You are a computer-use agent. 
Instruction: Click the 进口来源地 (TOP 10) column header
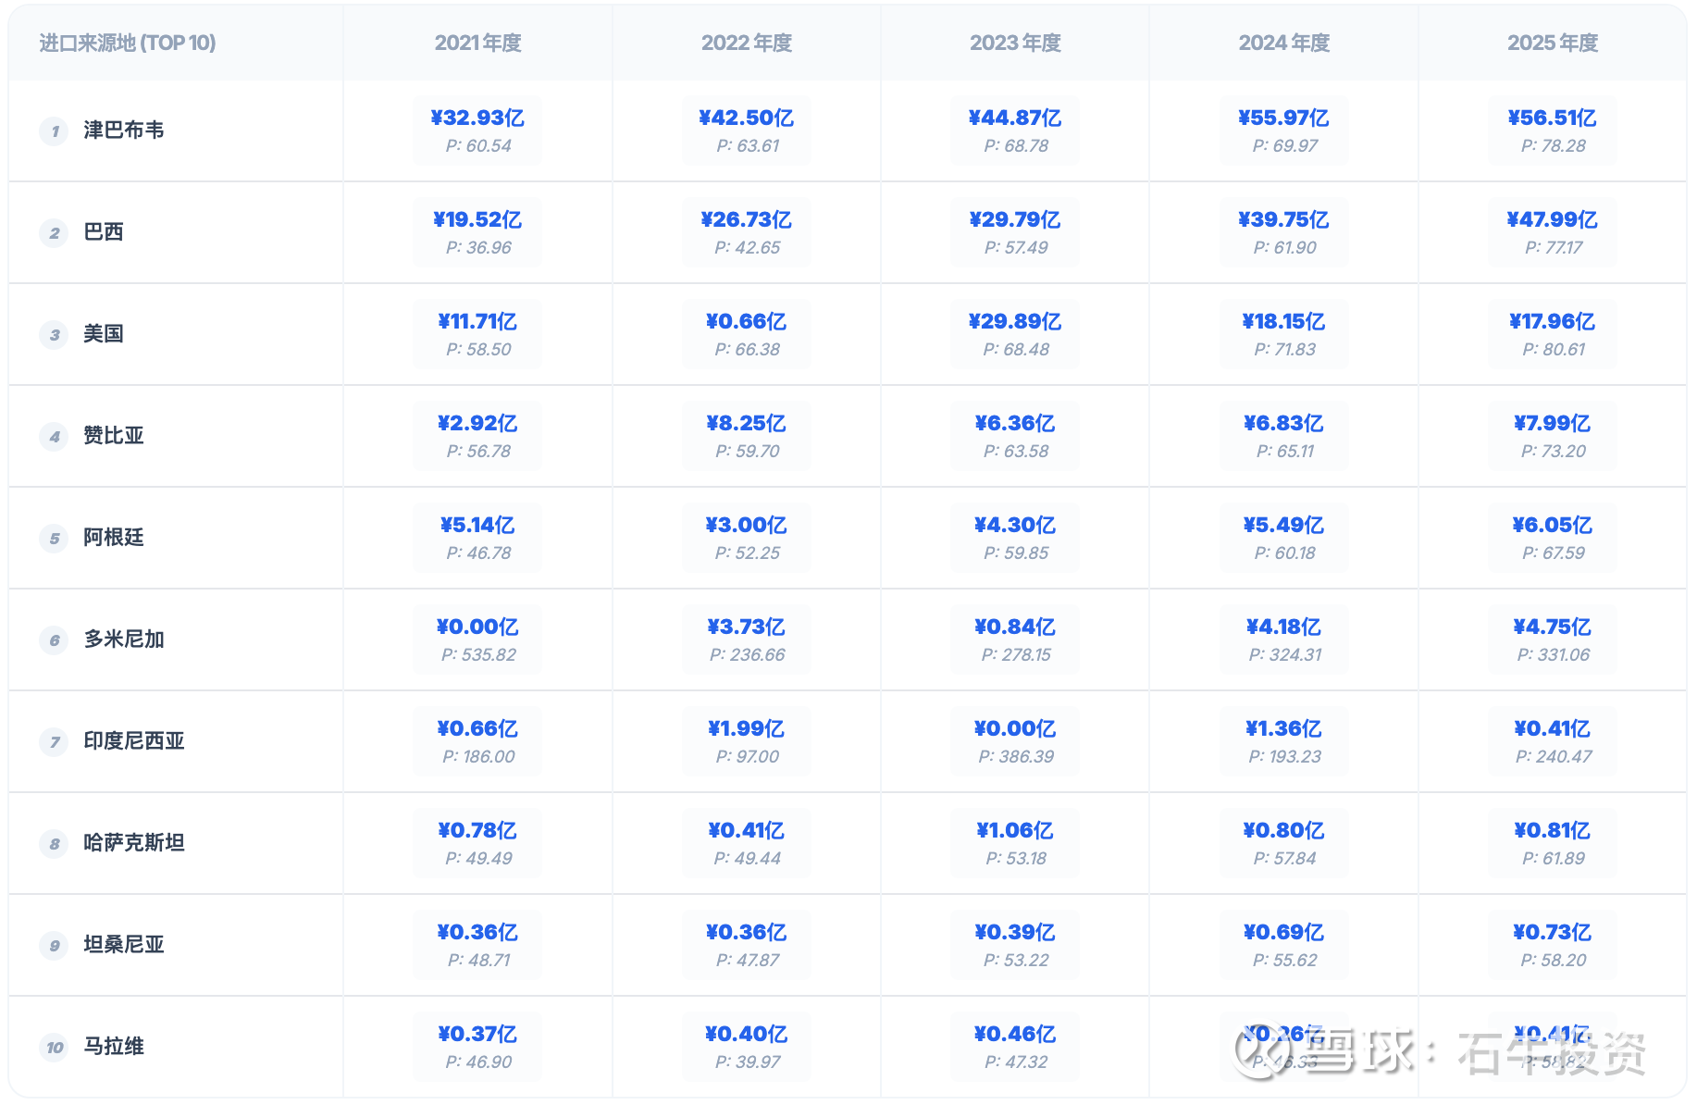[128, 43]
